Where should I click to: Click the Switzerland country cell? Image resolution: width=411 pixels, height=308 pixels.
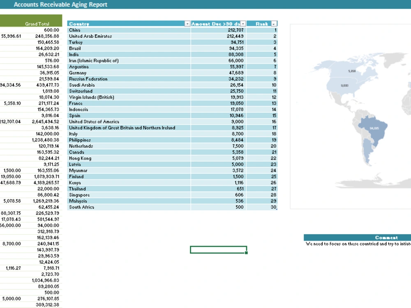tap(129, 91)
